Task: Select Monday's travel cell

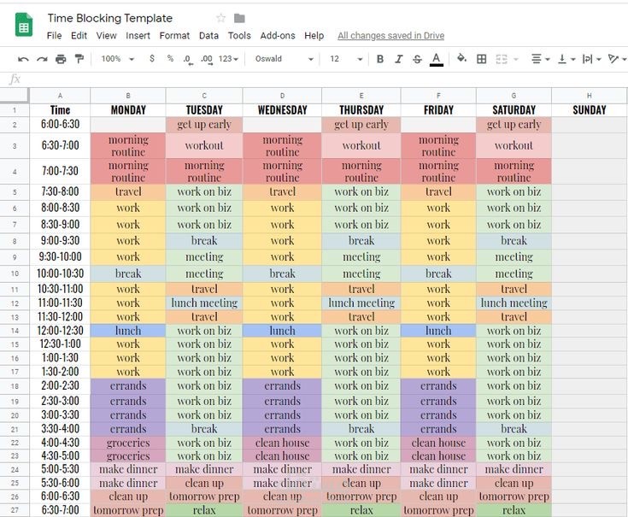Action: pos(128,191)
